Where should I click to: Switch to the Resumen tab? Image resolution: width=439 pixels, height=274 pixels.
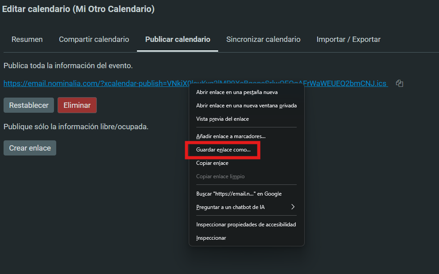(27, 39)
